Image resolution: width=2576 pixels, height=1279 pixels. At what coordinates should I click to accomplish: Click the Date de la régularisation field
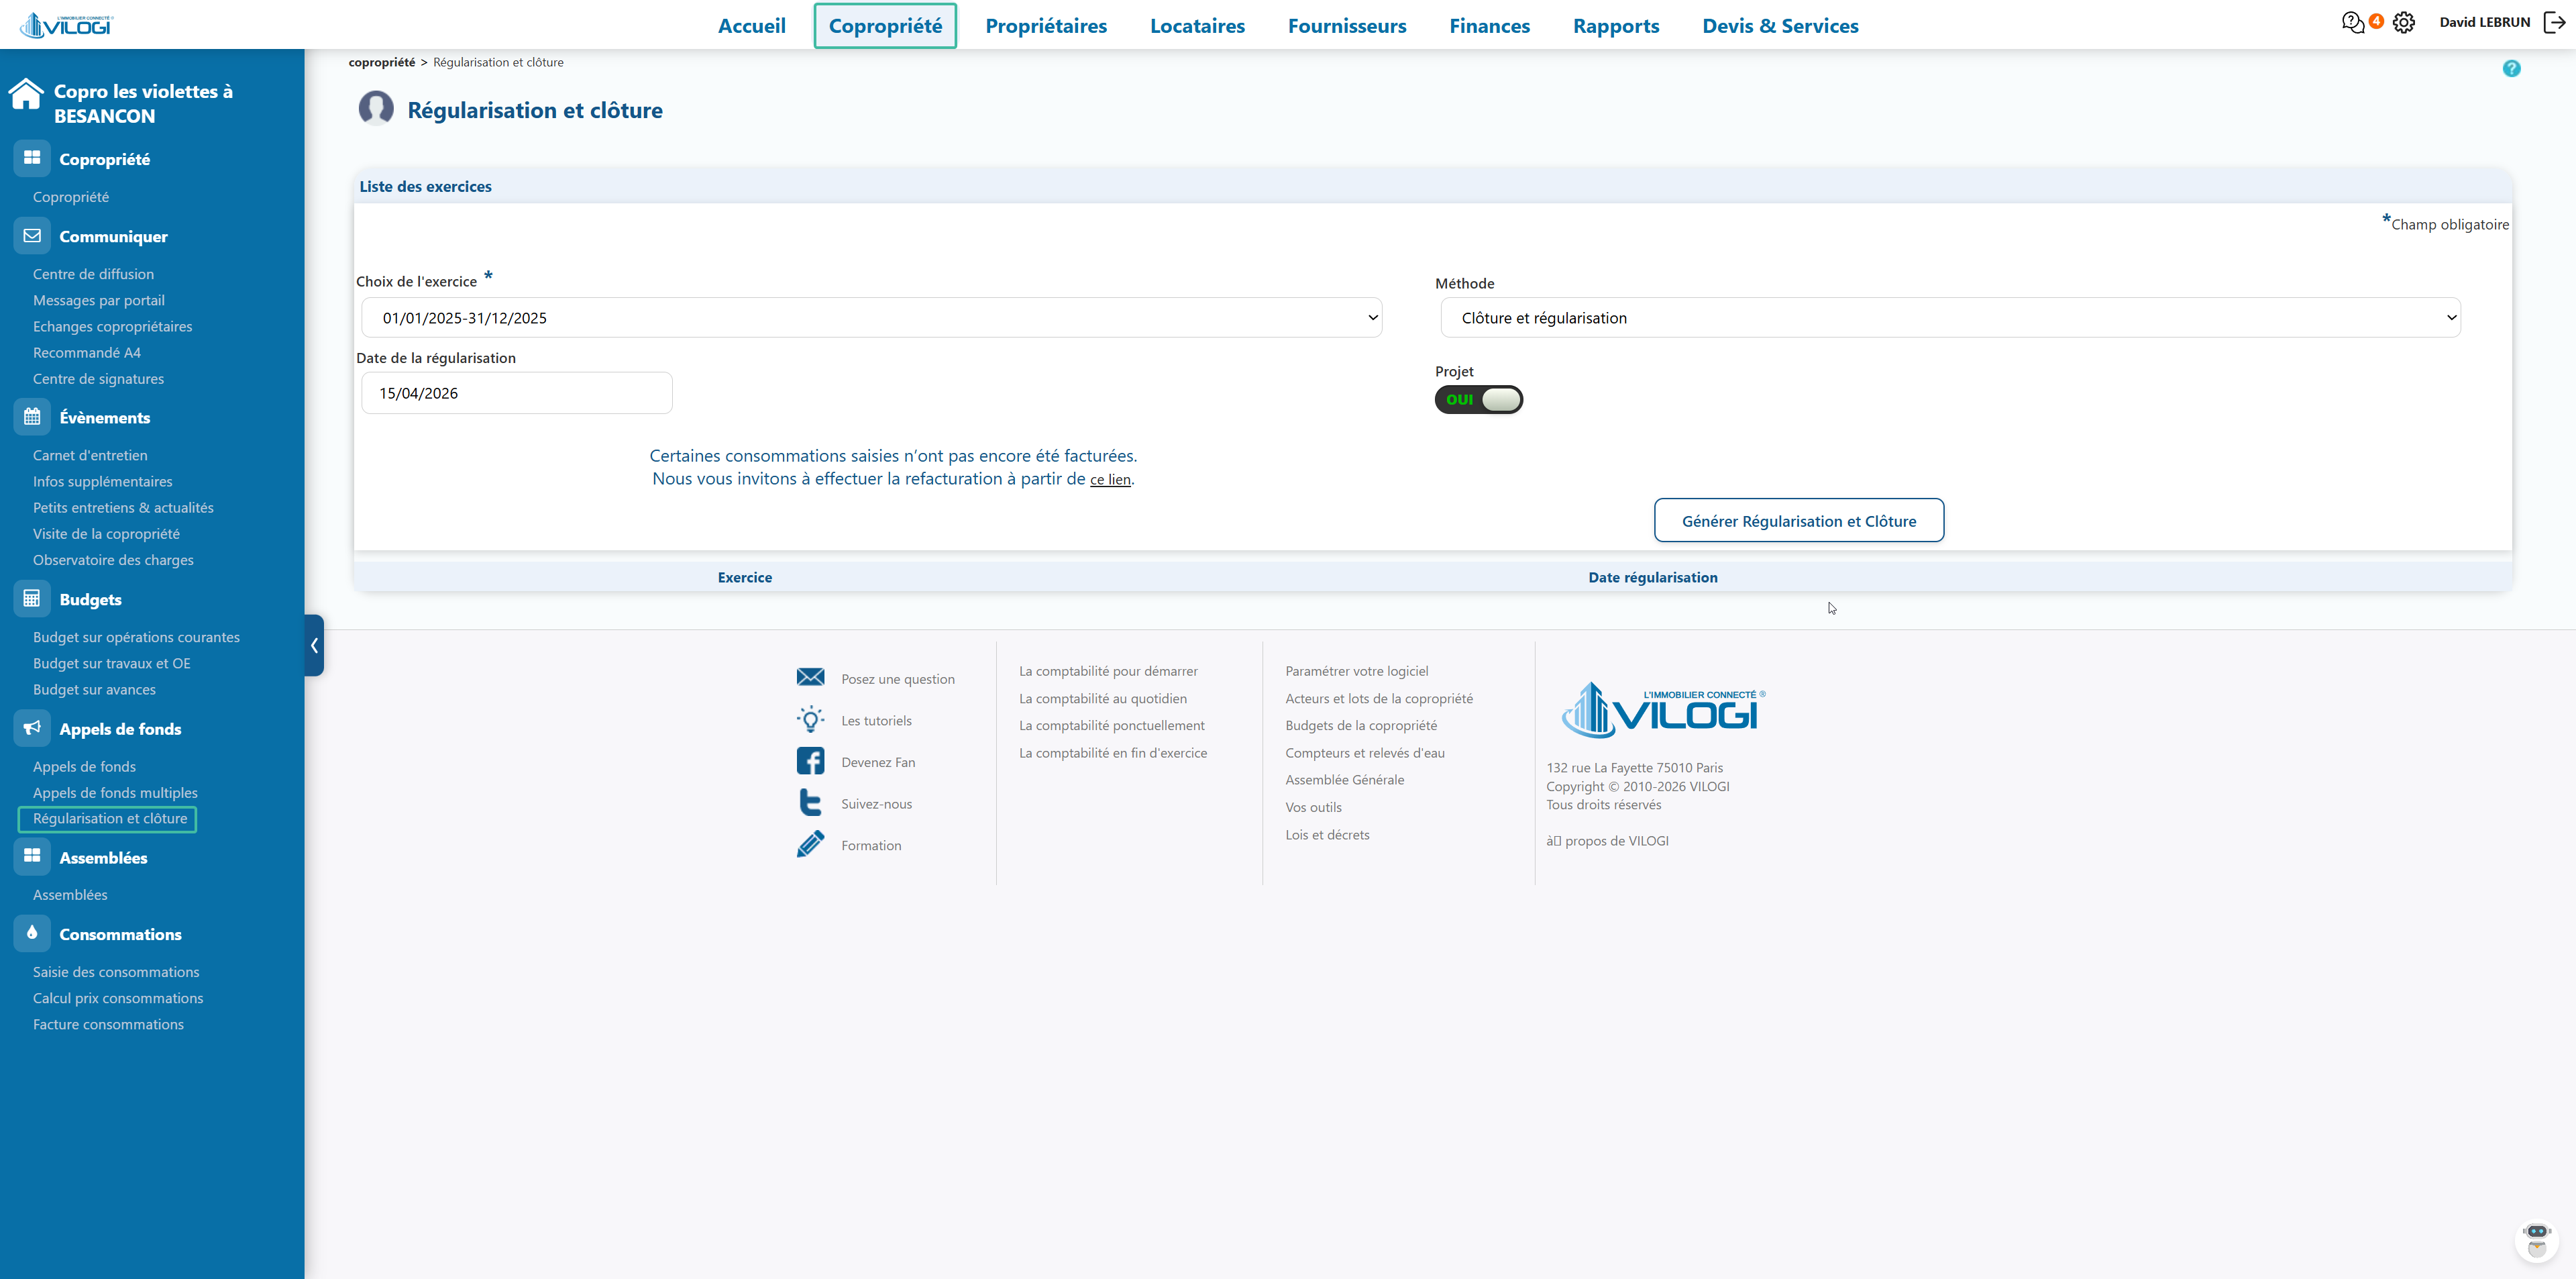coord(516,393)
